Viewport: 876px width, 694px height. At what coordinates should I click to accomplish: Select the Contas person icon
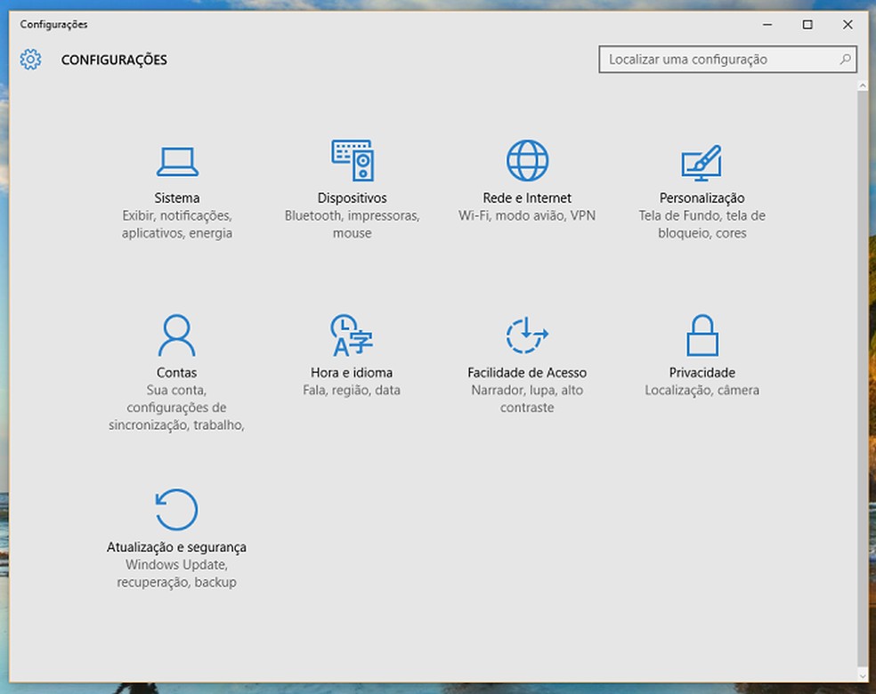click(x=176, y=335)
